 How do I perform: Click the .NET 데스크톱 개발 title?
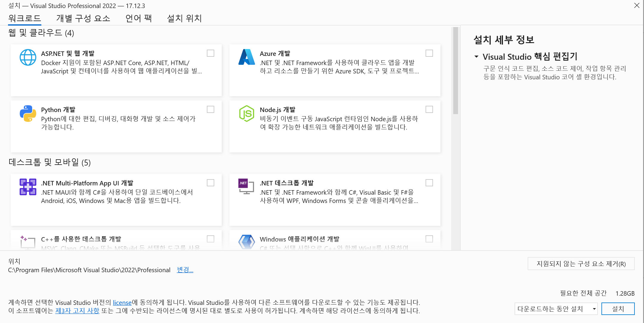pos(287,183)
